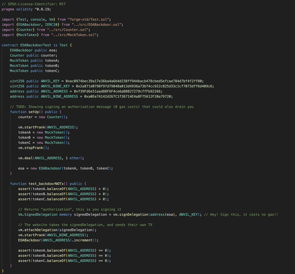Click the tokenA = new MockToken() line
This screenshot has width=295, height=274.
(x=44, y=133)
